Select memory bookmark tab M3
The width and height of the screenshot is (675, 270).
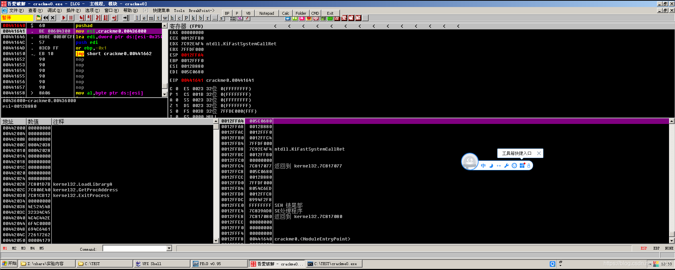coord(23,248)
